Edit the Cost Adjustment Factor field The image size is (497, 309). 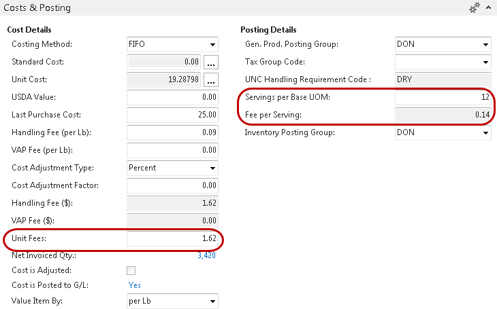pyautogui.click(x=172, y=185)
